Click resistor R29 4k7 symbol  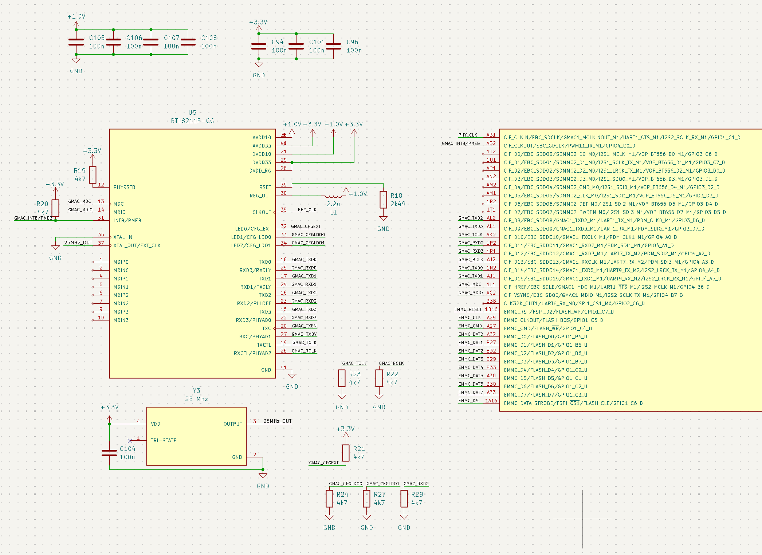(x=404, y=499)
